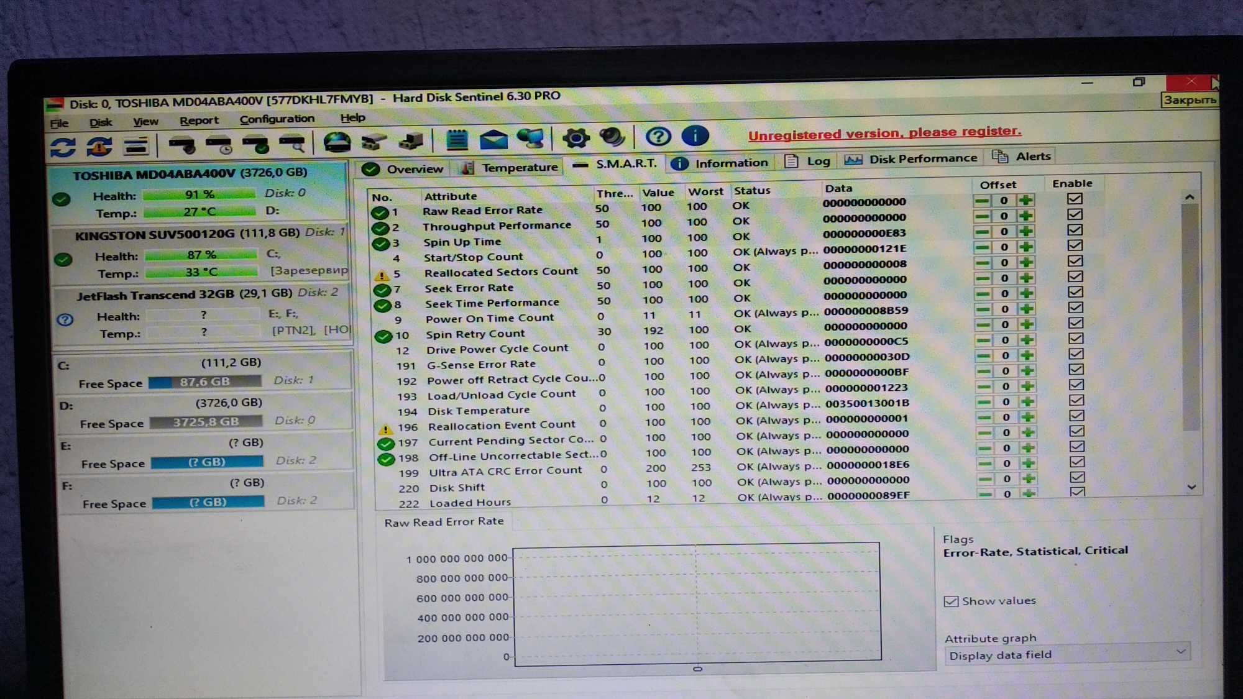The height and width of the screenshot is (699, 1243).
Task: Click the D: Free Space 3725,8 GB bar
Action: [206, 422]
